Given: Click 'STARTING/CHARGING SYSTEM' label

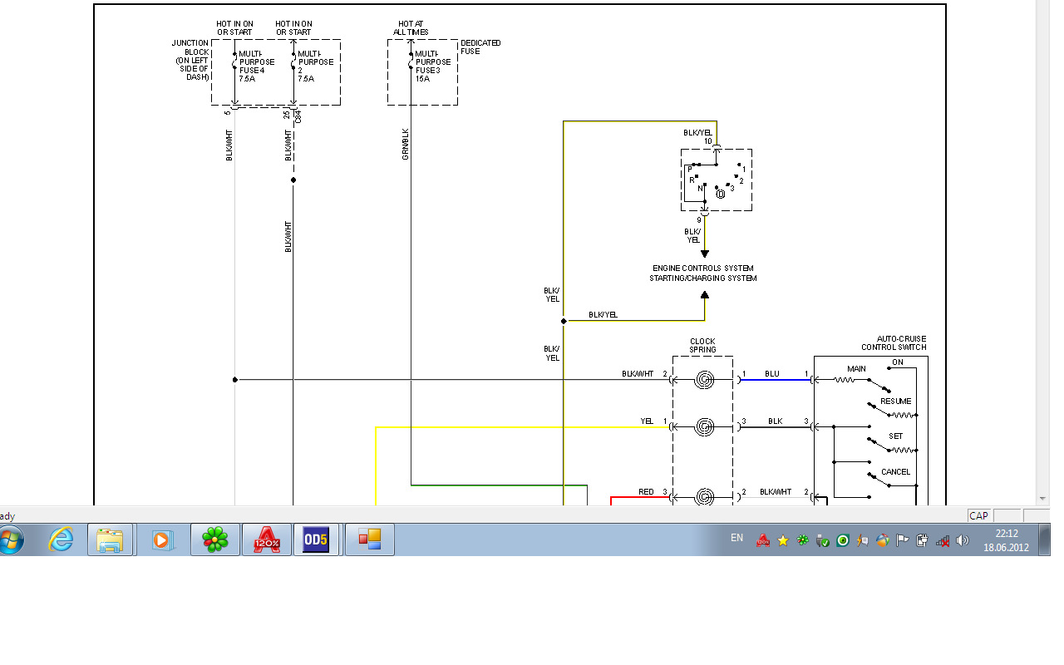Looking at the screenshot, I should click(x=703, y=278).
